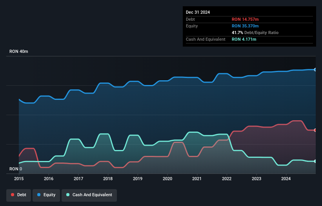
Task: Select the blue Equity endpoint marker
Action: click(315, 70)
